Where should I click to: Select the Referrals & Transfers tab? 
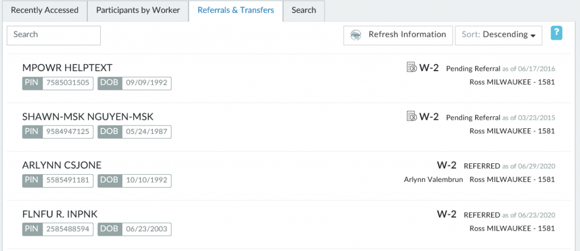point(236,11)
